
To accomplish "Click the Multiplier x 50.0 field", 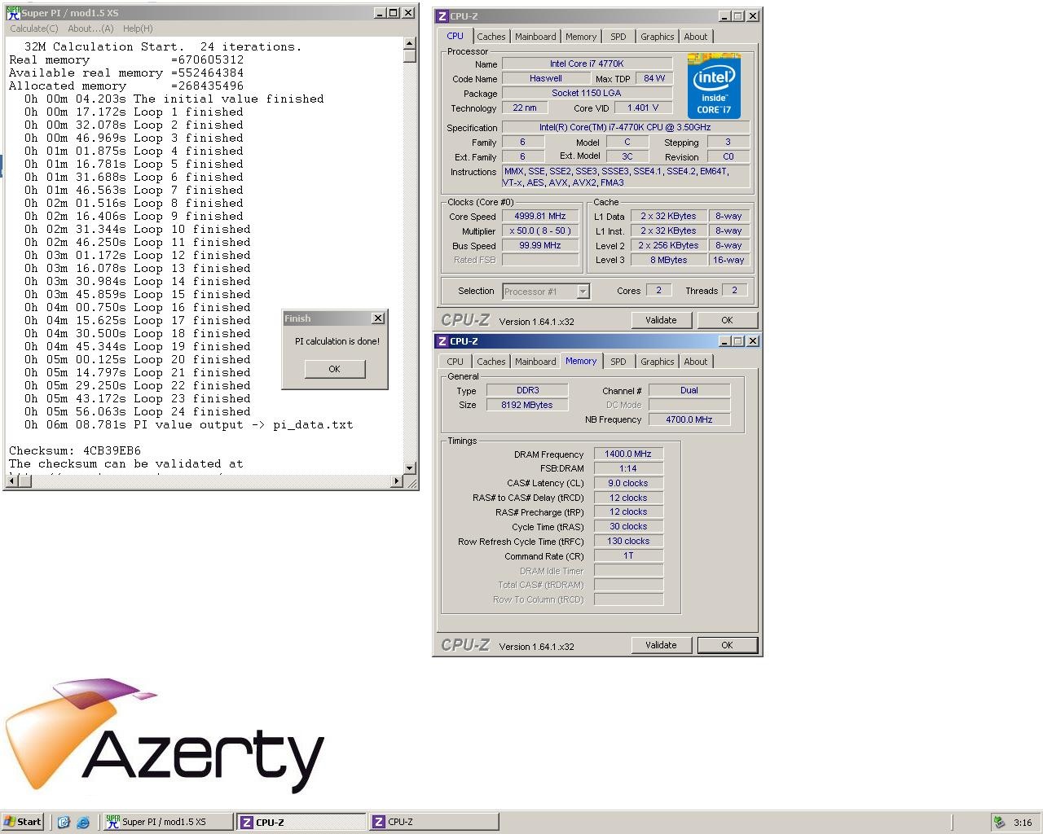I will click(x=539, y=230).
